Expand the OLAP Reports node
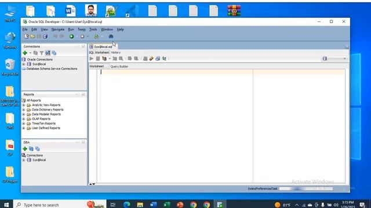 click(23, 119)
